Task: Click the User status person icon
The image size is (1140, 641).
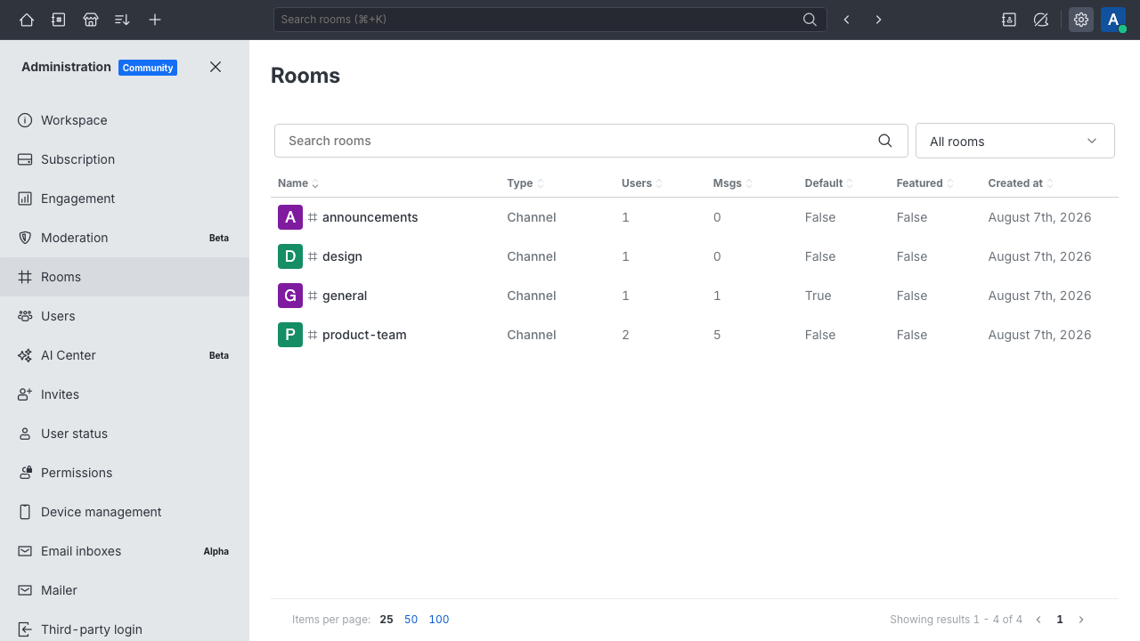Action: click(x=25, y=434)
